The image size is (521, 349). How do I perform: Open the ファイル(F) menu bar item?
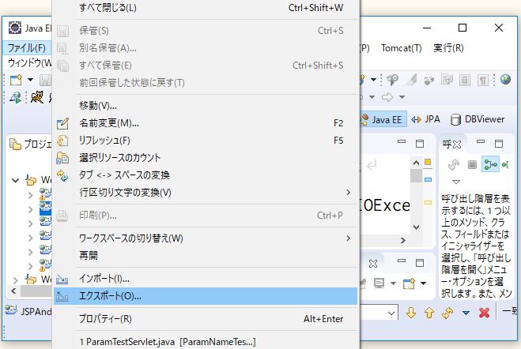click(x=27, y=48)
